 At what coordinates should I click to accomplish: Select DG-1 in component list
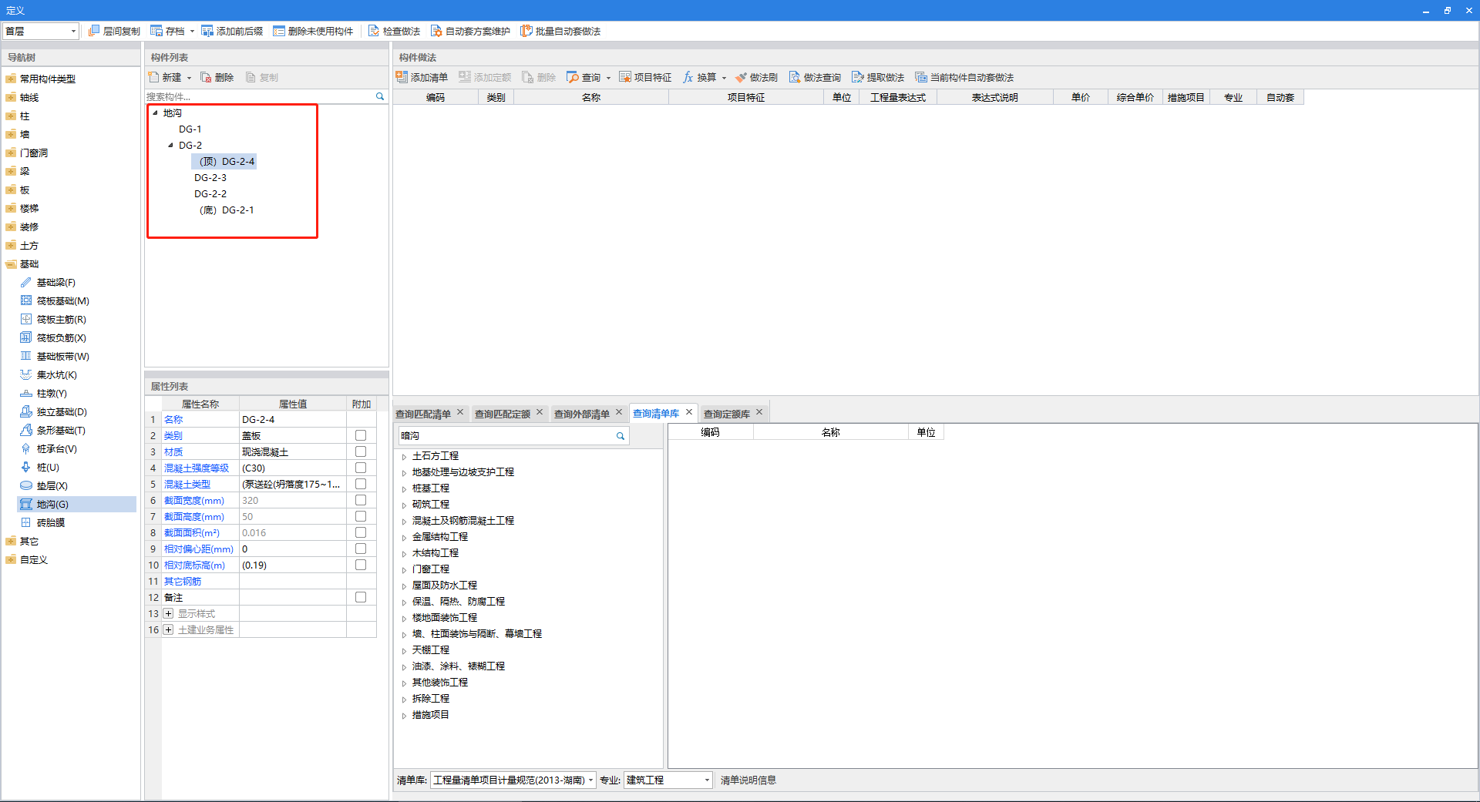point(190,129)
